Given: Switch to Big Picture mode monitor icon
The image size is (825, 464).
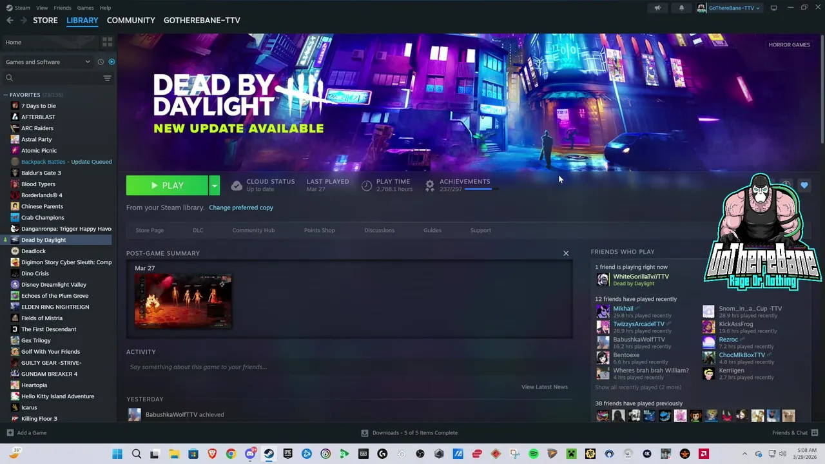Looking at the screenshot, I should [773, 8].
